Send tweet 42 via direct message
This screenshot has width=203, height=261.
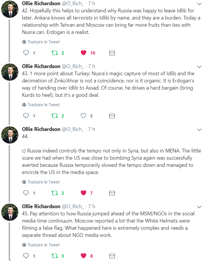click(112, 53)
